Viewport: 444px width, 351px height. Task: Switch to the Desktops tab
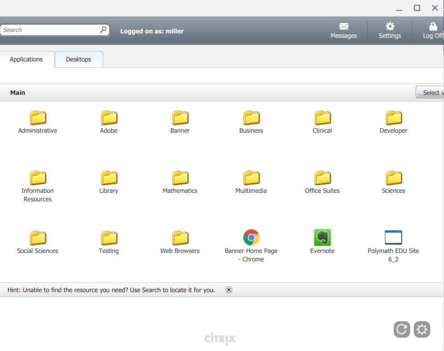pyautogui.click(x=79, y=59)
